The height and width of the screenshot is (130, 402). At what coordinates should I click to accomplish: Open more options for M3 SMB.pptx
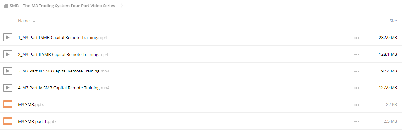click(356, 105)
